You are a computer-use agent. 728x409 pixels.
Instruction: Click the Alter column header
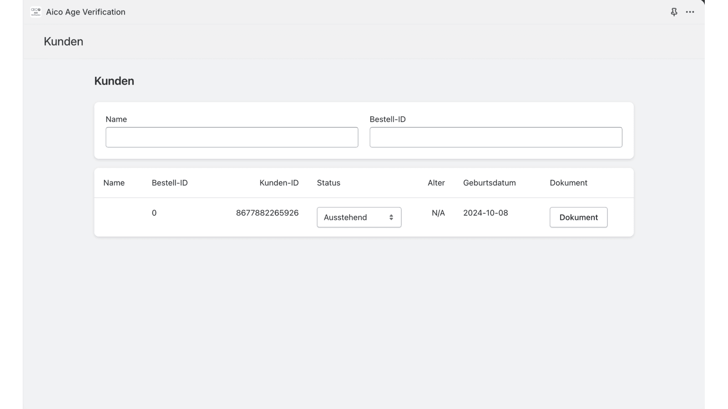click(x=436, y=183)
